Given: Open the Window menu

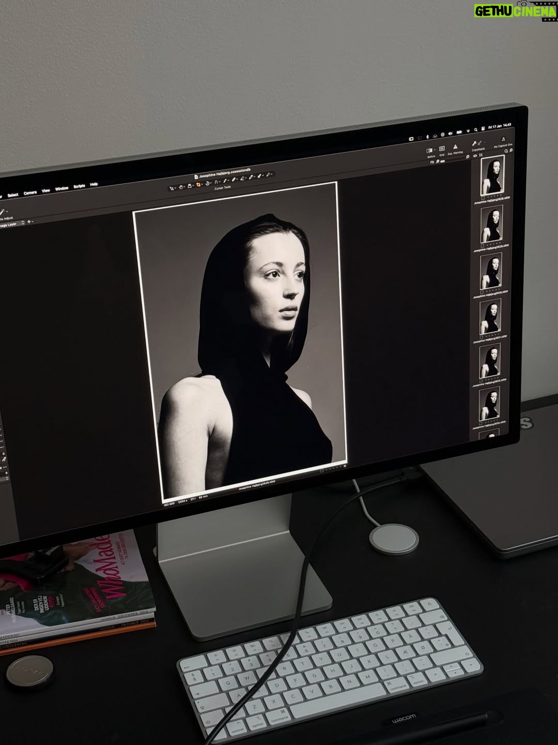Looking at the screenshot, I should click(61, 188).
